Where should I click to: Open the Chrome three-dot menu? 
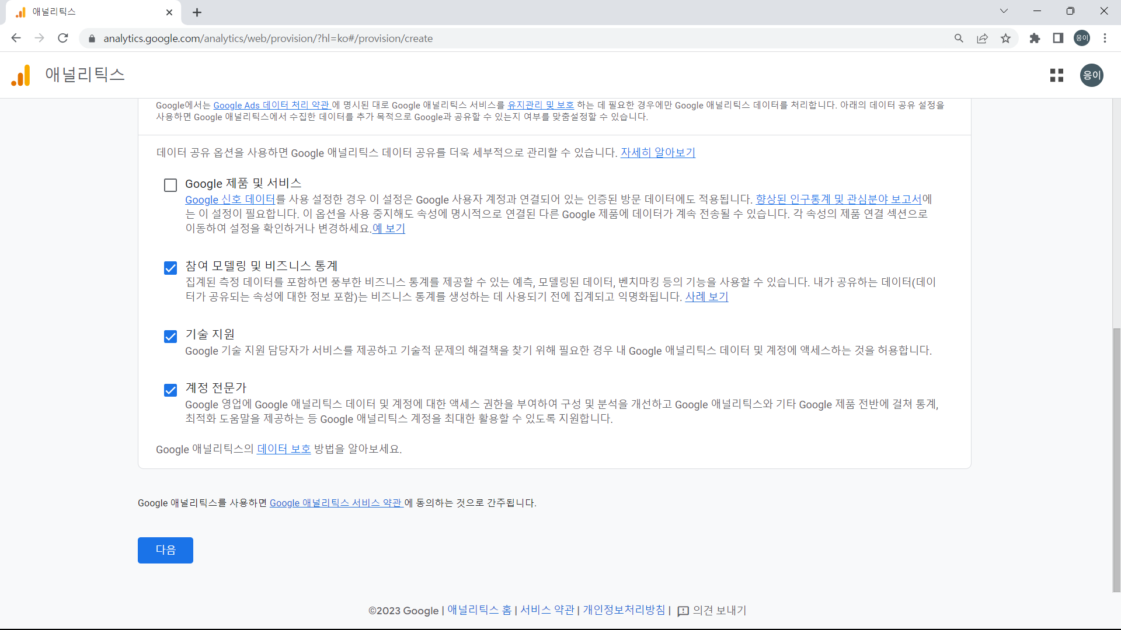click(1105, 38)
